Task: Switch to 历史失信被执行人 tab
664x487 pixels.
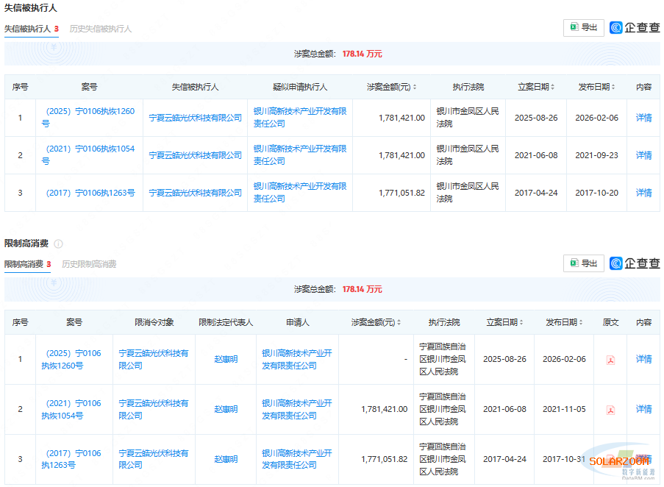Action: click(101, 29)
